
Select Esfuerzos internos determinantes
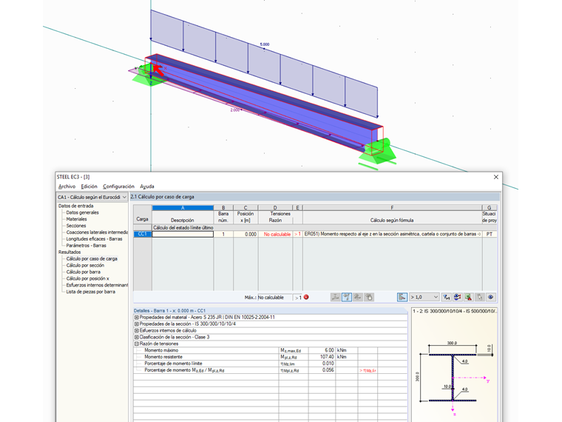coord(97,285)
